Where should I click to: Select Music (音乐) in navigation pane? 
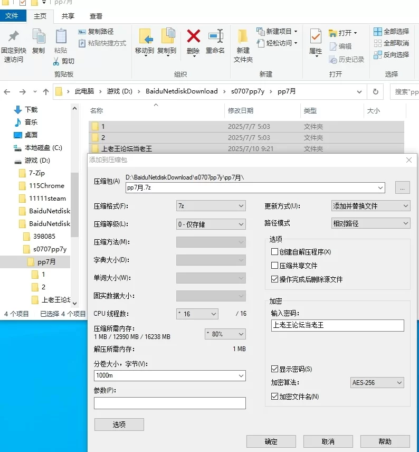25,122
